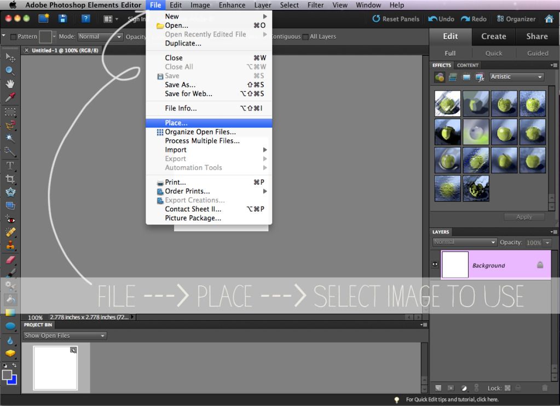Select the Spot Healing bandage tool
Screen dimensions: 560x406
tap(10, 232)
